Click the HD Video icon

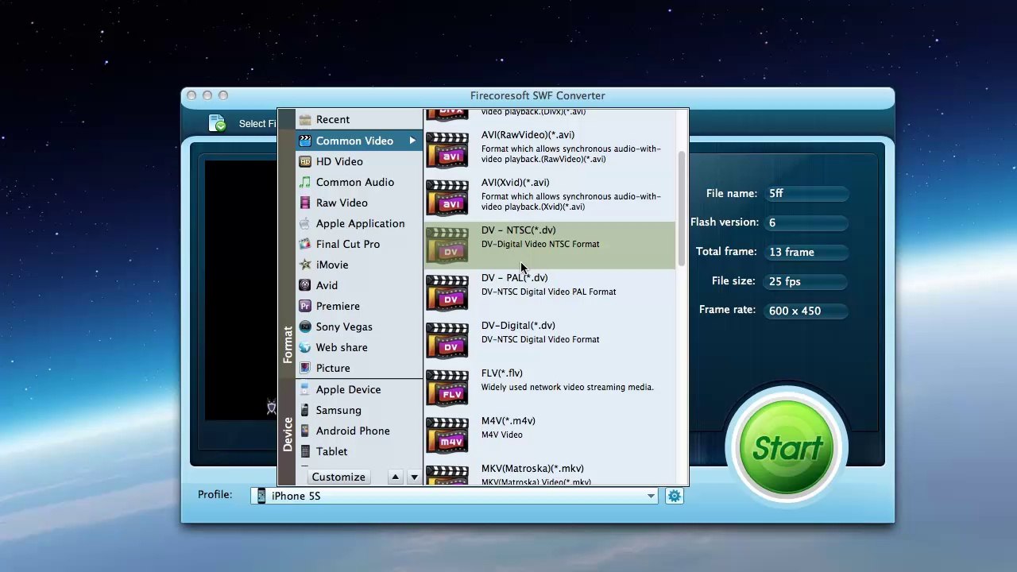304,161
